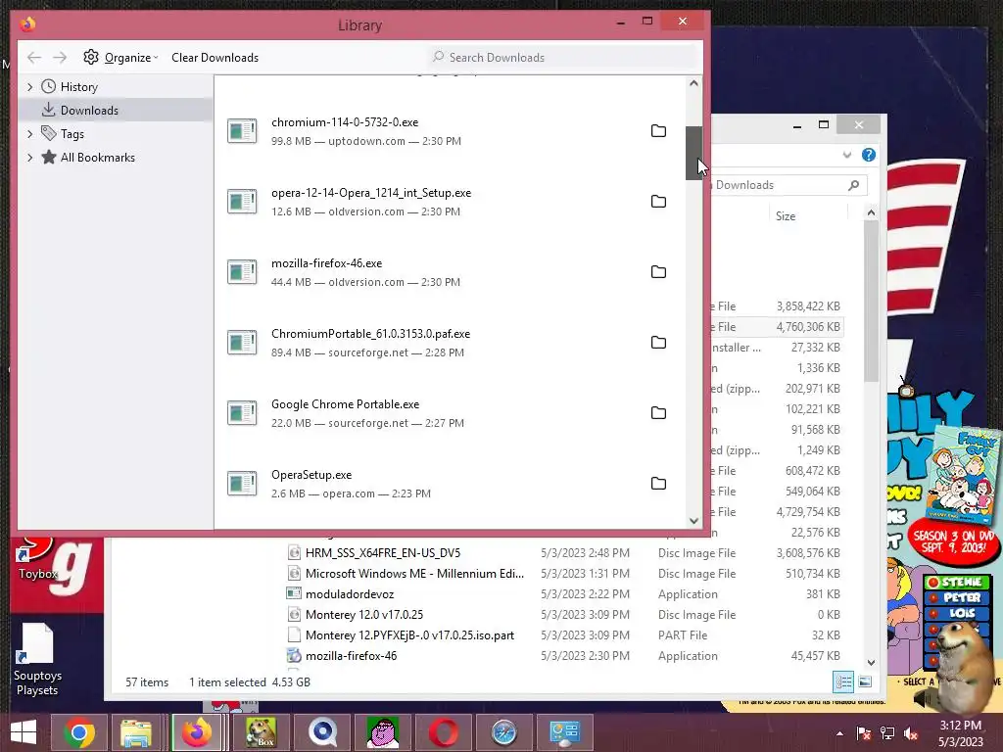Image resolution: width=1003 pixels, height=752 pixels.
Task: Select moduladordevoz application in Explorer
Action: click(350, 594)
